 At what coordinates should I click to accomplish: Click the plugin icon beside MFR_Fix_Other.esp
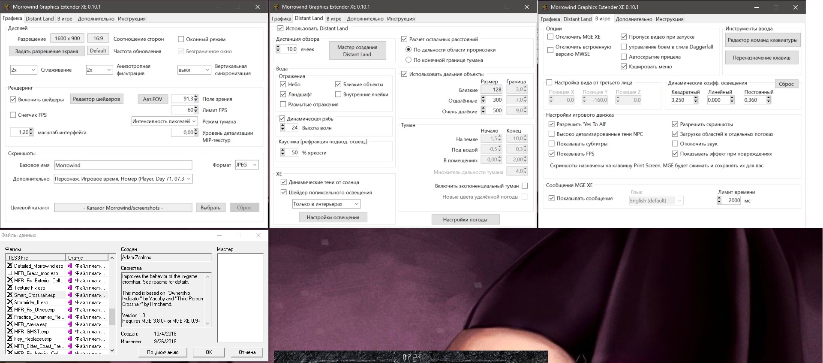70,310
